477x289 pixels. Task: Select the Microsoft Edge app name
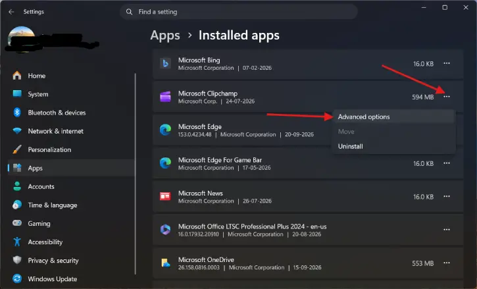click(200, 126)
